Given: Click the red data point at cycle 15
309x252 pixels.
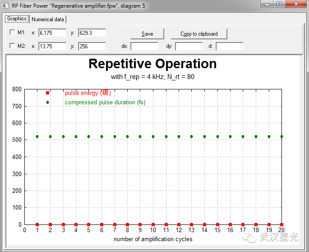Looking at the screenshot, I should [217, 224].
